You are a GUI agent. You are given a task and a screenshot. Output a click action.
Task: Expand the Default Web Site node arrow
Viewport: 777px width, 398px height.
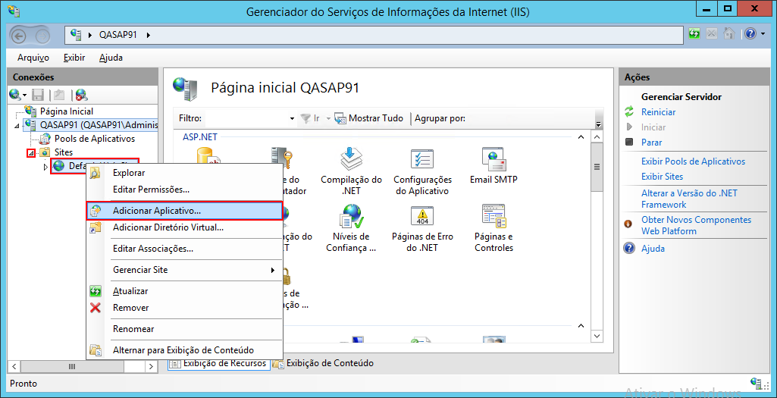46,167
